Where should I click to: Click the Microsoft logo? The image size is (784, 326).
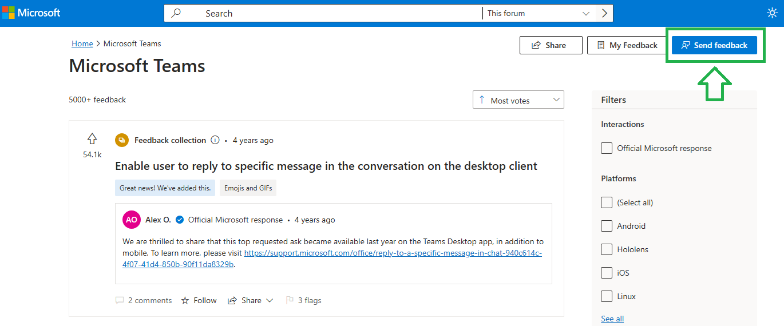[x=31, y=13]
